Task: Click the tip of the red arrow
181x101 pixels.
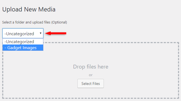Action: coord(46,33)
